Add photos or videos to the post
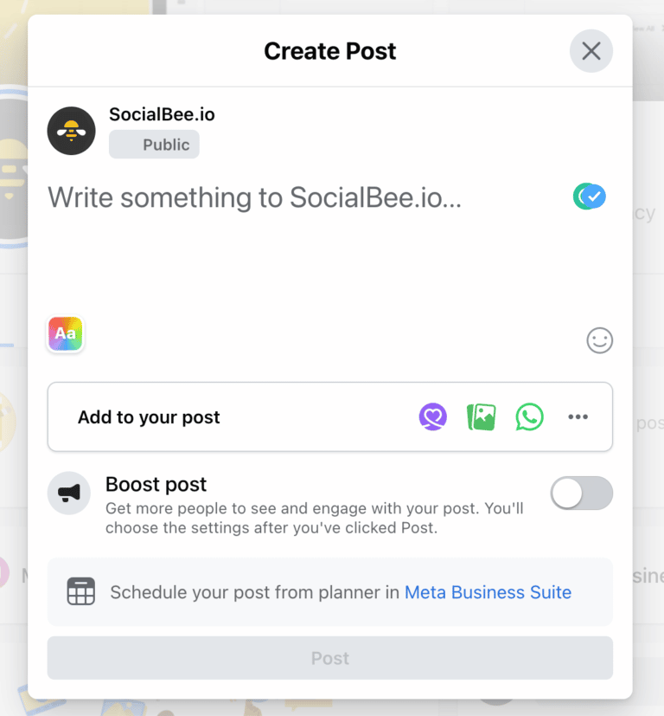This screenshot has height=716, width=664. (x=481, y=416)
